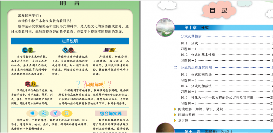Click the blue 探 circle badge
The width and height of the screenshot is (273, 133).
click(32, 114)
